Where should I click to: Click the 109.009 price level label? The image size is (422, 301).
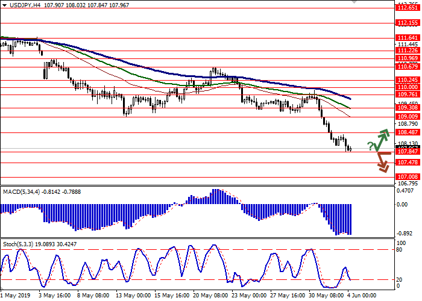point(407,116)
